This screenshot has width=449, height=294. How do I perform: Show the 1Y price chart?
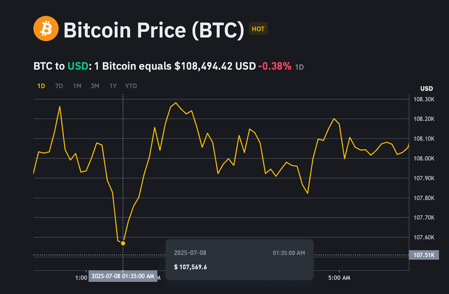(113, 86)
